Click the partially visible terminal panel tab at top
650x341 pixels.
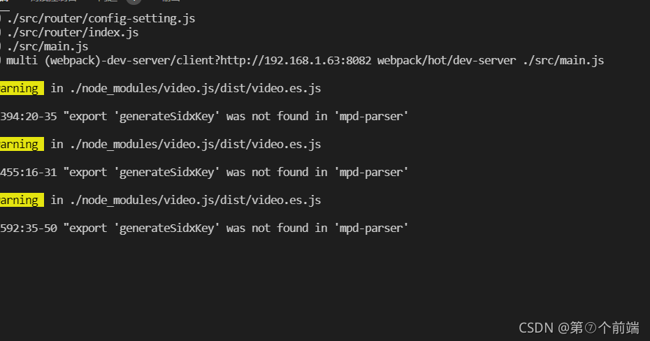[x=4, y=1]
